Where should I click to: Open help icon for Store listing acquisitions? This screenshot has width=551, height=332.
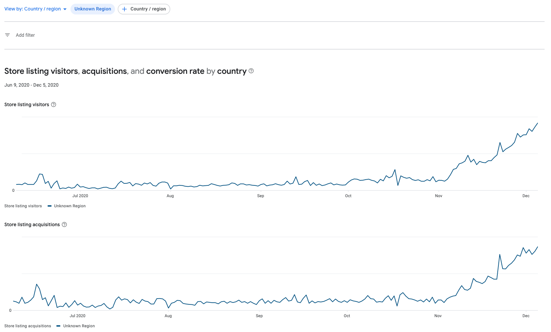[64, 224]
